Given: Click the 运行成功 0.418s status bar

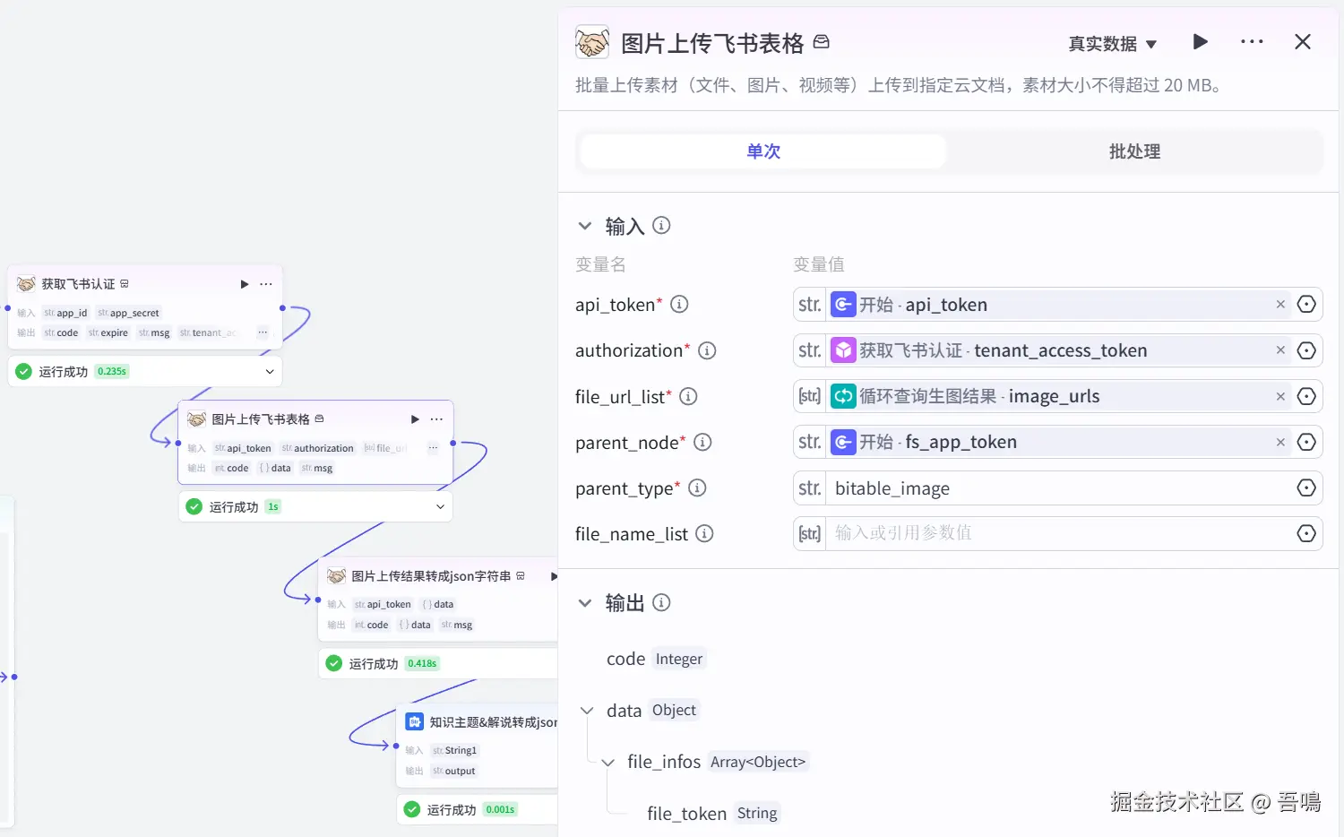Looking at the screenshot, I should (x=438, y=663).
